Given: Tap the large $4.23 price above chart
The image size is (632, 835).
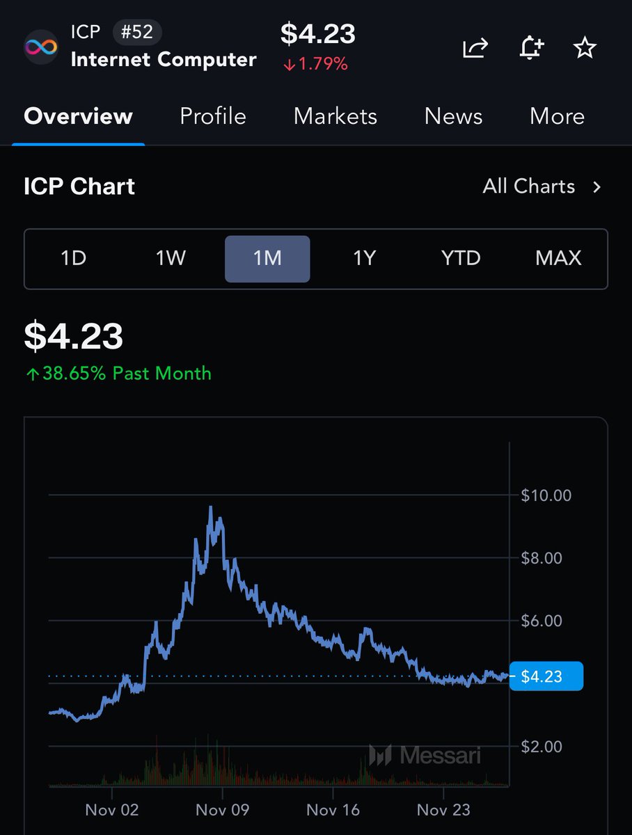Looking at the screenshot, I should coord(74,336).
